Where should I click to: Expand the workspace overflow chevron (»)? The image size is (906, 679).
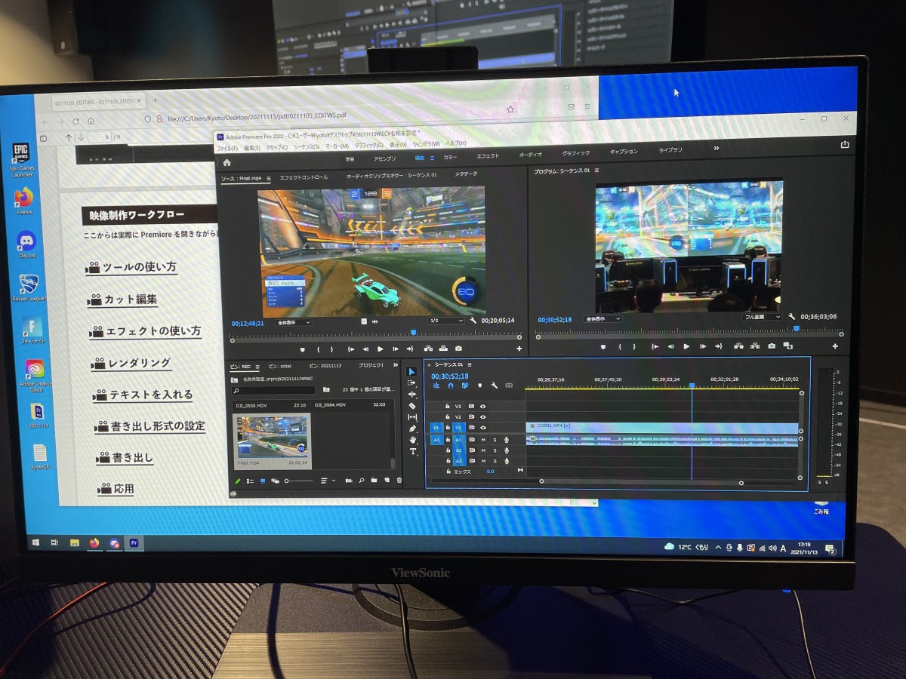(716, 148)
